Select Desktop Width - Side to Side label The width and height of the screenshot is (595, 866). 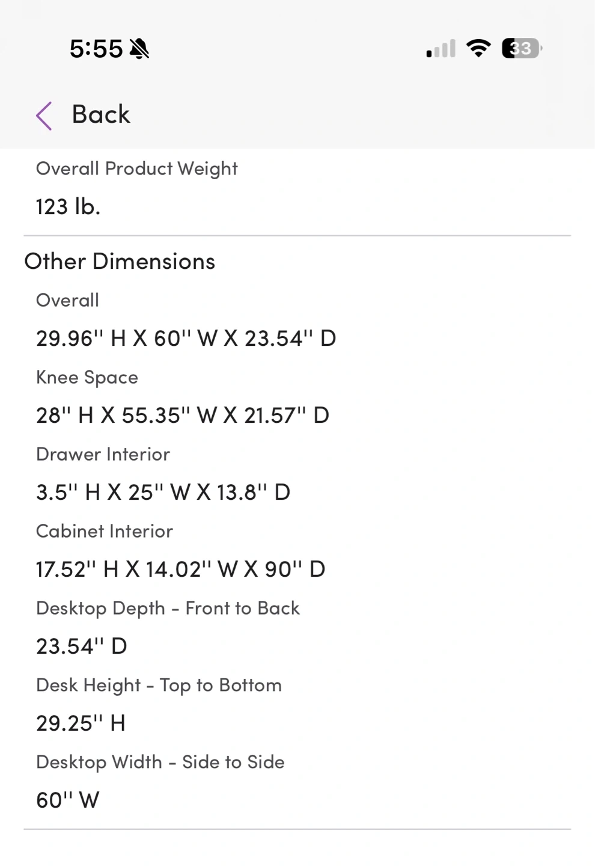160,763
